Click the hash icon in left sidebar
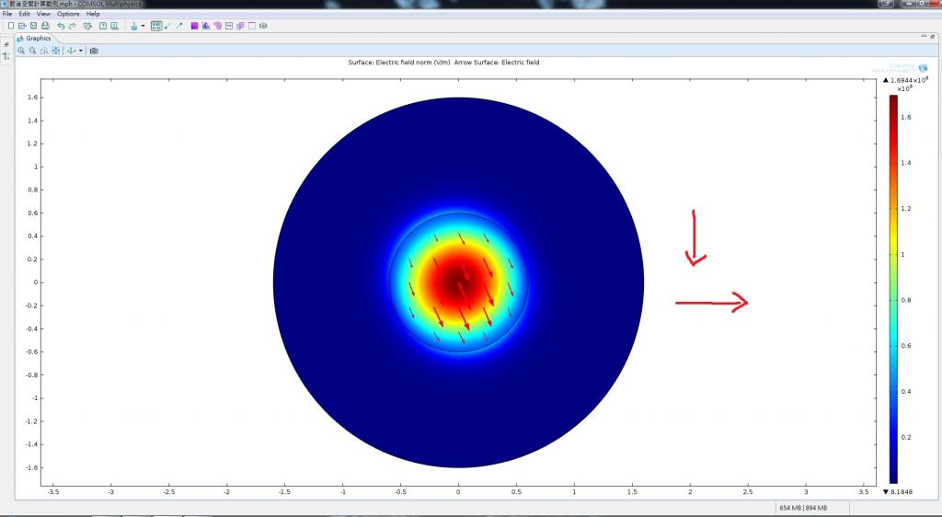The height and width of the screenshot is (517, 942). pyautogui.click(x=6, y=44)
